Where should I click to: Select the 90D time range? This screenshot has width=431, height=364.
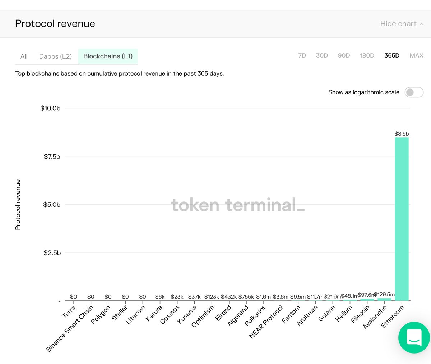(344, 55)
